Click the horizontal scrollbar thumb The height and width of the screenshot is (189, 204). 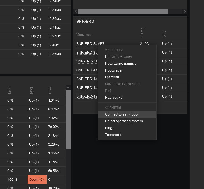123,12
